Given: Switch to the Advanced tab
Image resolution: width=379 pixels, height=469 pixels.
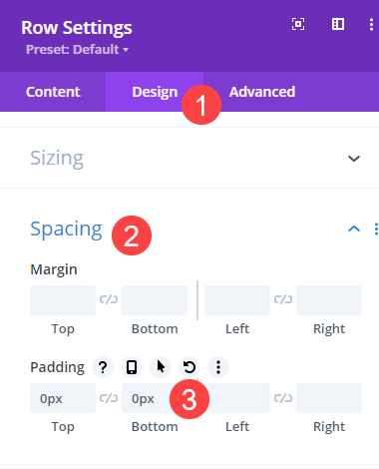Looking at the screenshot, I should tap(262, 92).
